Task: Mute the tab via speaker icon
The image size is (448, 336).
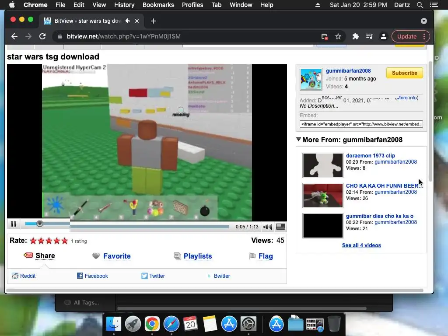Action: [128, 21]
